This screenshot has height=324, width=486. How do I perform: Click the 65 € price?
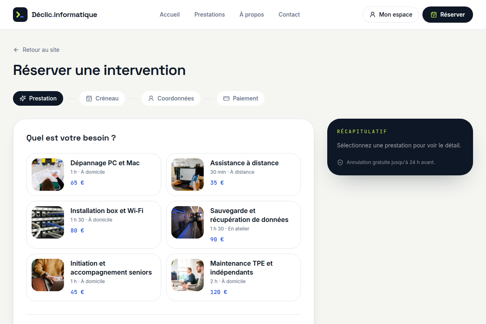pyautogui.click(x=77, y=183)
